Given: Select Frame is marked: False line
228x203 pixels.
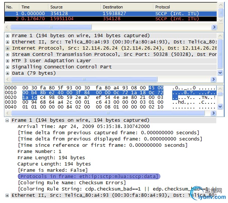Looking at the screenshot, I should [53, 170].
